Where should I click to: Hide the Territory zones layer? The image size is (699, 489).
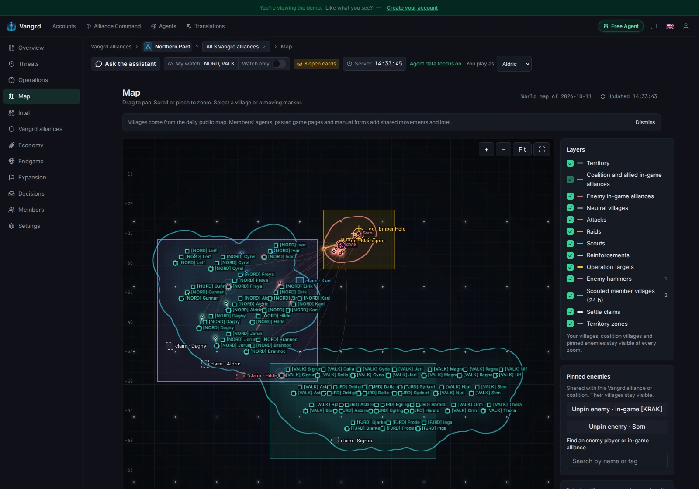tap(570, 324)
